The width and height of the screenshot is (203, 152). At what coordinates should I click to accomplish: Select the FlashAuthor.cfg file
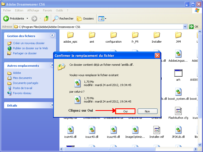[178, 113]
